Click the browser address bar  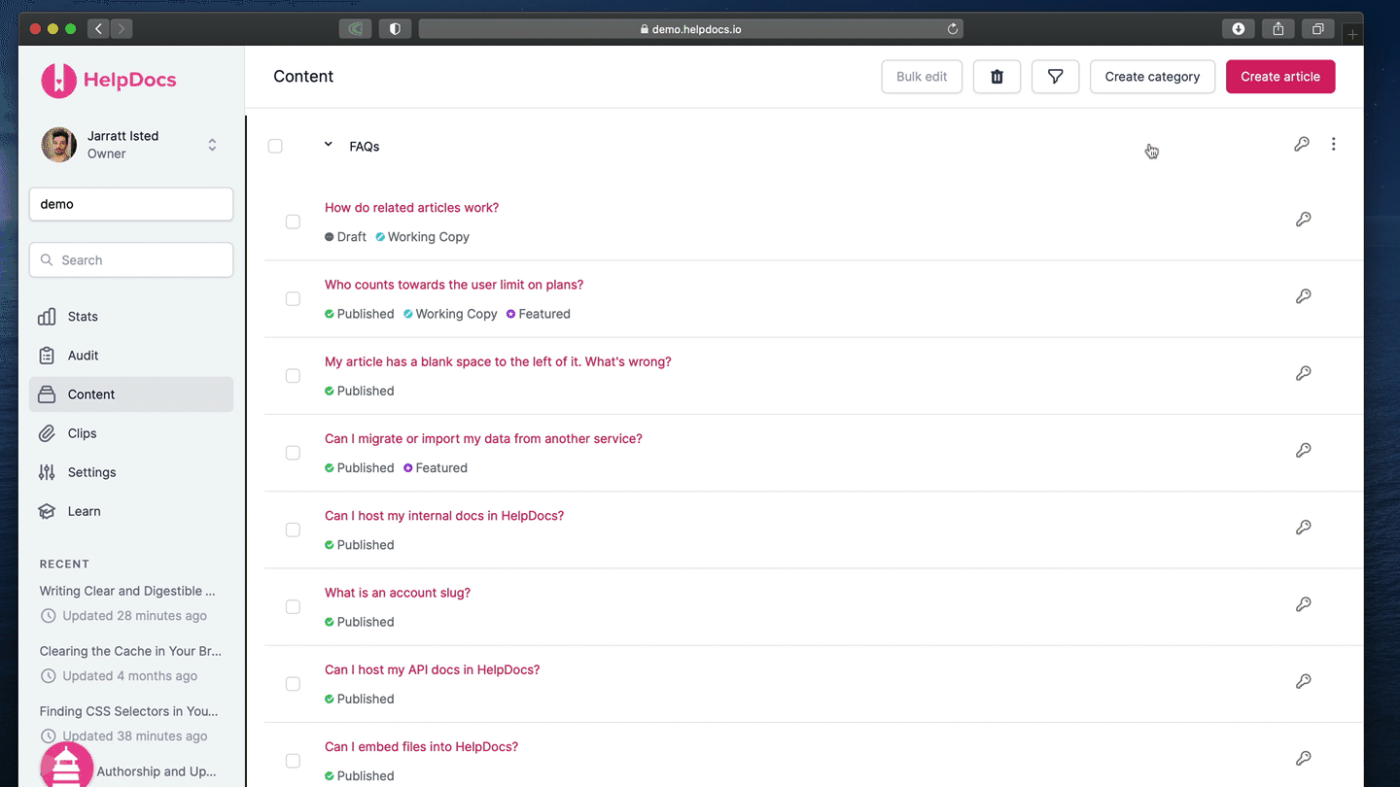pyautogui.click(x=691, y=29)
